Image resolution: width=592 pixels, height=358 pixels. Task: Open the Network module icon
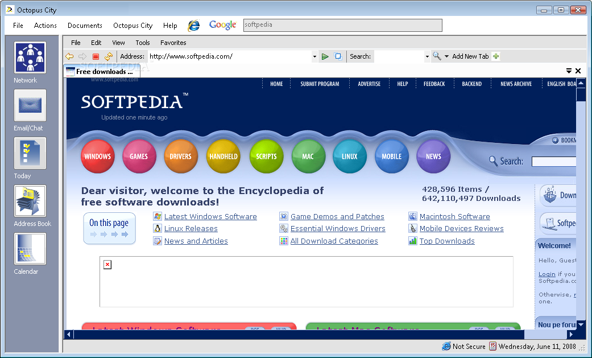coord(30,57)
